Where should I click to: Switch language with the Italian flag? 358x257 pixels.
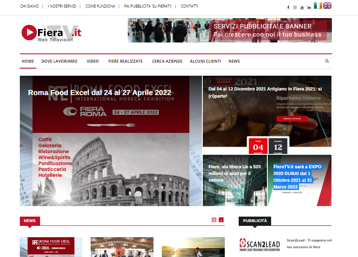pyautogui.click(x=318, y=5)
